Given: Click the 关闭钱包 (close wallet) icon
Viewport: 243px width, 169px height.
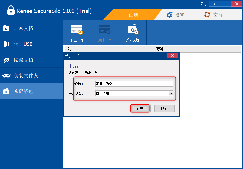Looking at the screenshot, I should tap(133, 30).
